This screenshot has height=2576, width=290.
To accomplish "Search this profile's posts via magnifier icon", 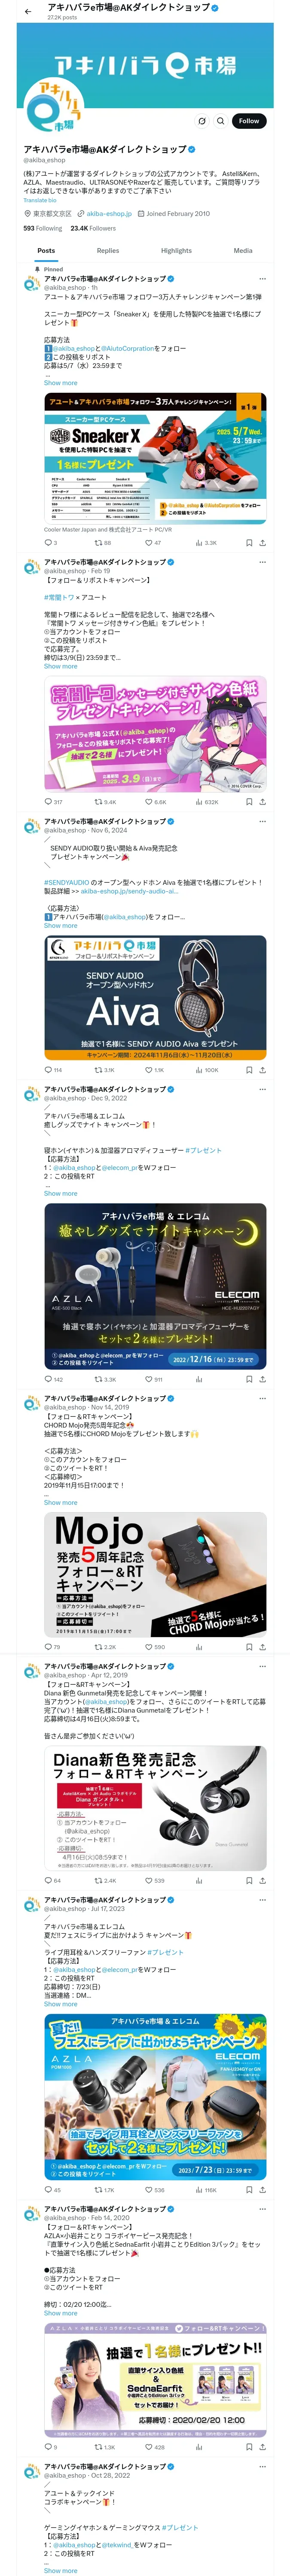I will (x=220, y=121).
